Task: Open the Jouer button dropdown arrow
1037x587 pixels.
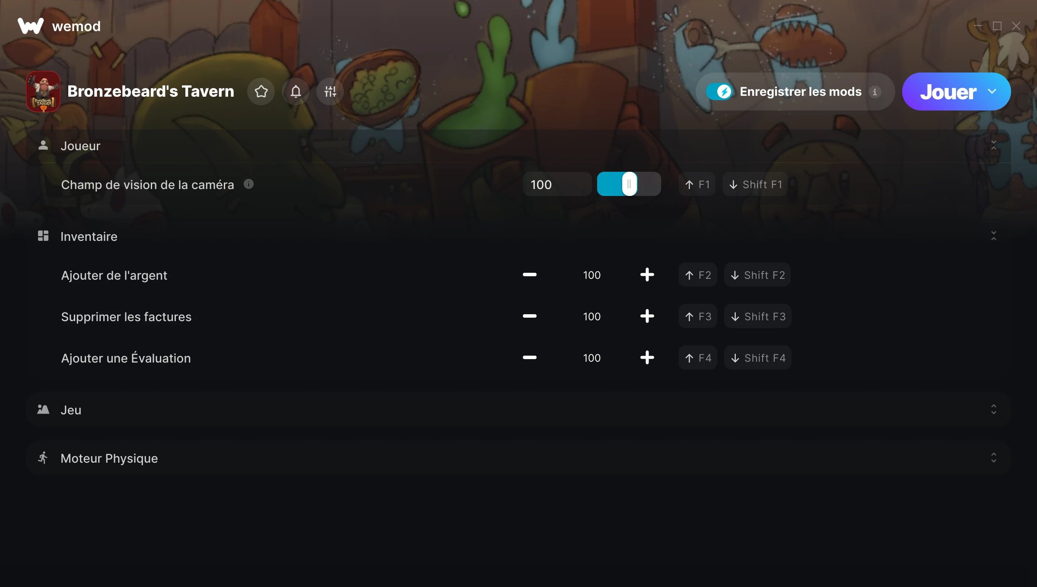Action: (x=992, y=92)
